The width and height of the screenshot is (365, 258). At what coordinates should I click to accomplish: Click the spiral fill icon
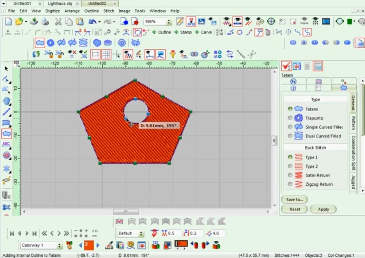(x=122, y=43)
